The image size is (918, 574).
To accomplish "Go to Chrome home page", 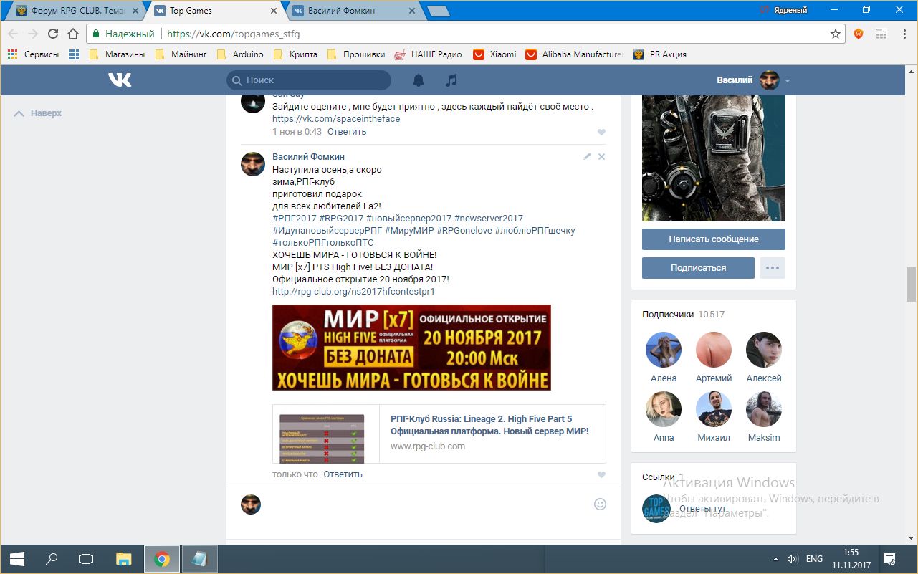I will click(x=72, y=34).
